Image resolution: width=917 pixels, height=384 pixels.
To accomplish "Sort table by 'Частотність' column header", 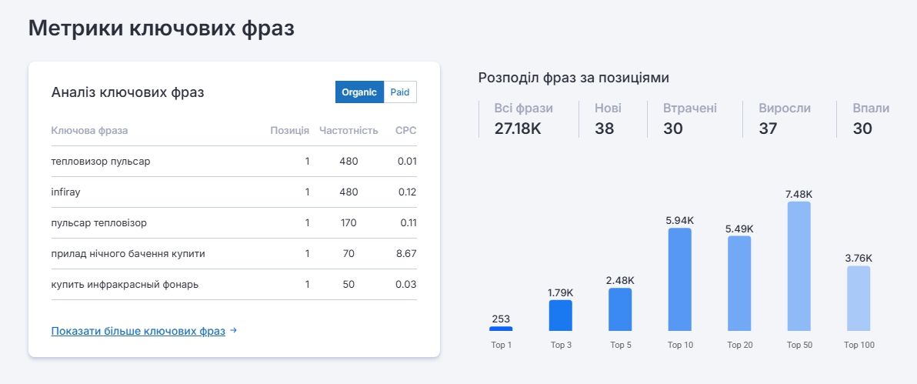I will pyautogui.click(x=348, y=131).
